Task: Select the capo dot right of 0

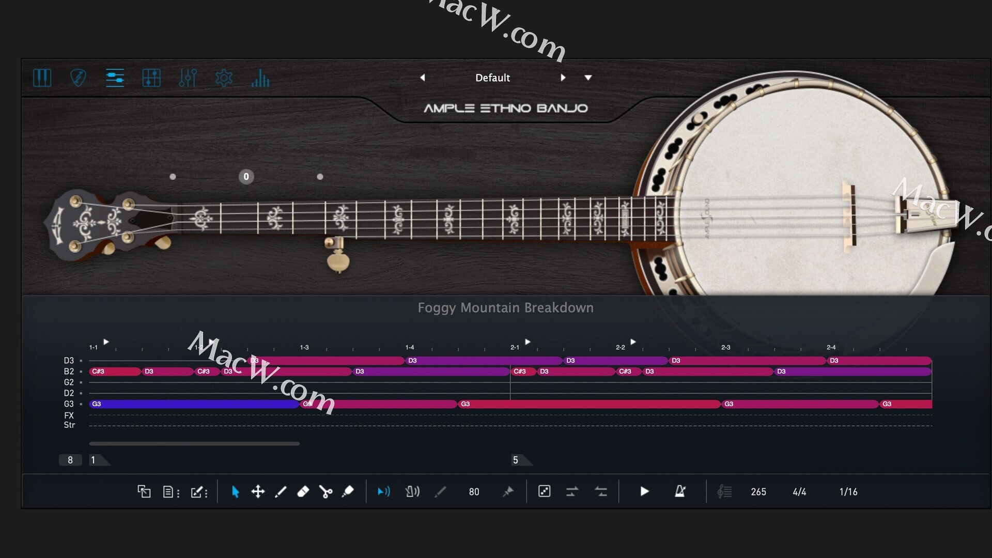Action: pos(320,177)
